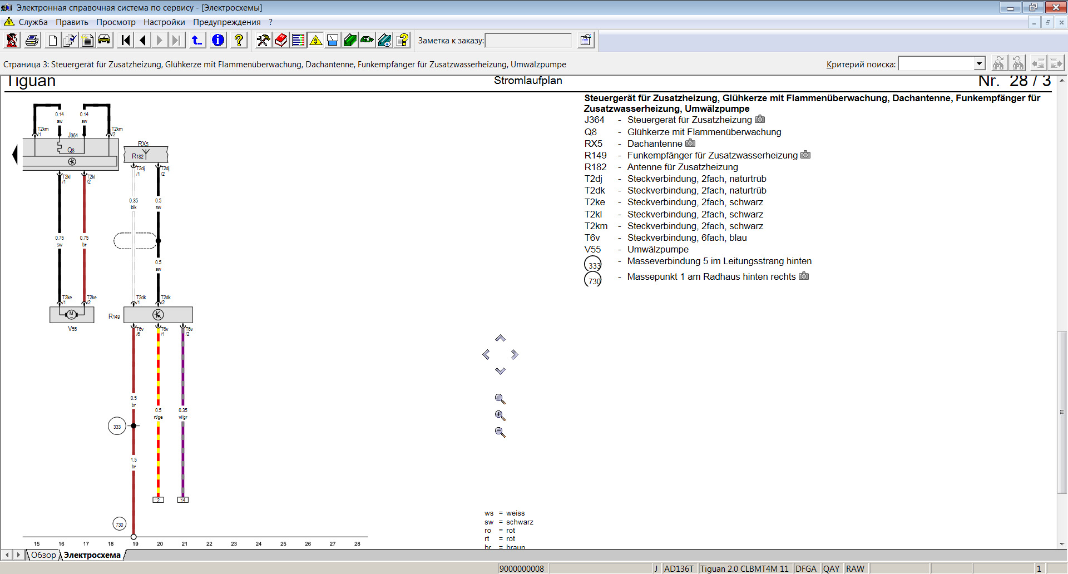The image size is (1068, 574).
Task: Open camera image for RX5 Dachantenne
Action: click(x=690, y=143)
